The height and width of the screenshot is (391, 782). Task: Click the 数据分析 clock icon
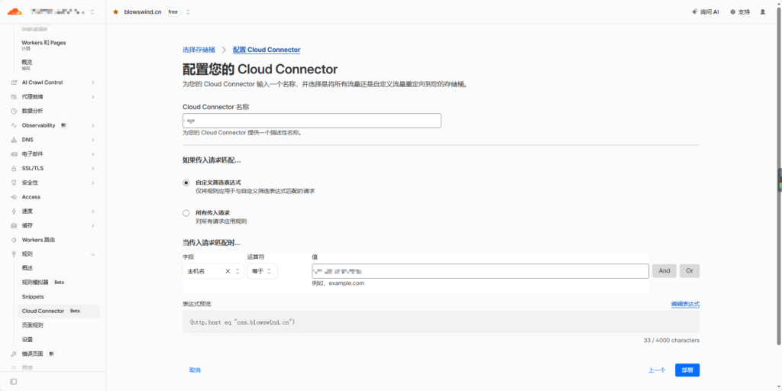(x=14, y=111)
